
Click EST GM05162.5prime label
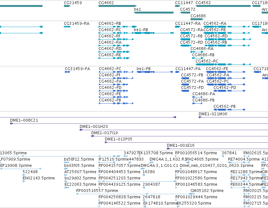pos(207,191)
